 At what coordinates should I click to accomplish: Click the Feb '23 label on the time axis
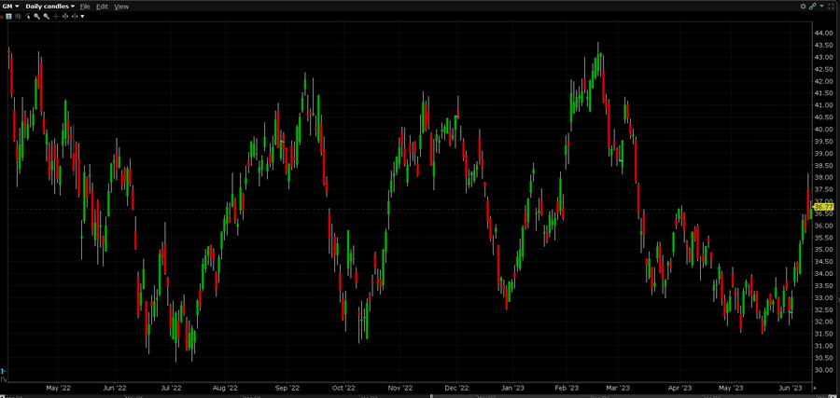coord(567,387)
